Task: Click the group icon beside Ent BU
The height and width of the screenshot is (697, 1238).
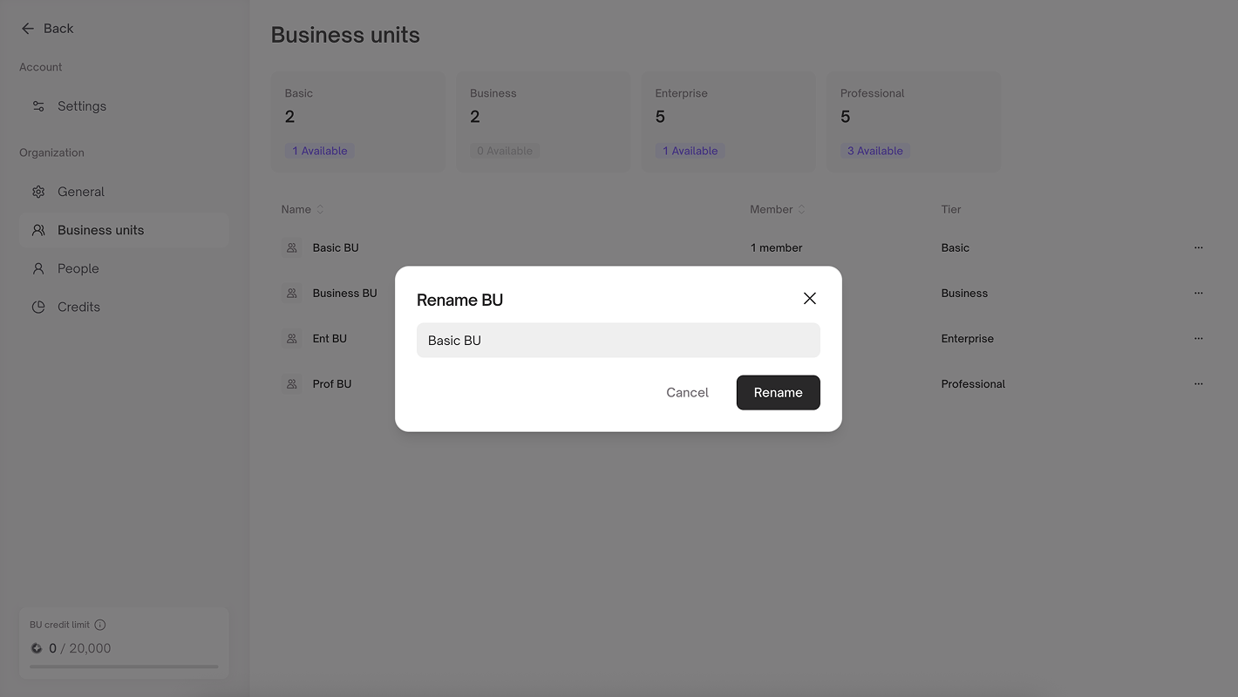Action: (292, 338)
